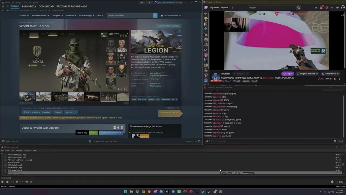Collapse the Twitch stream chat panel arrow
This screenshot has width=346, height=195.
coord(342,15)
